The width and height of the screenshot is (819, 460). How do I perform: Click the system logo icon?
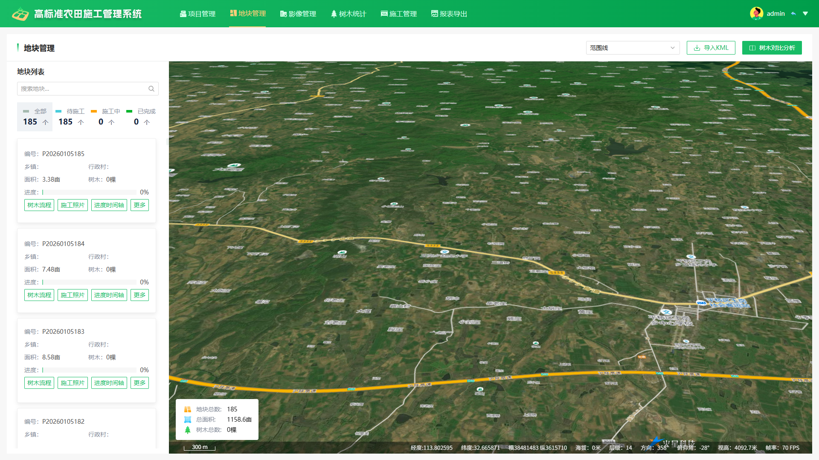click(20, 14)
